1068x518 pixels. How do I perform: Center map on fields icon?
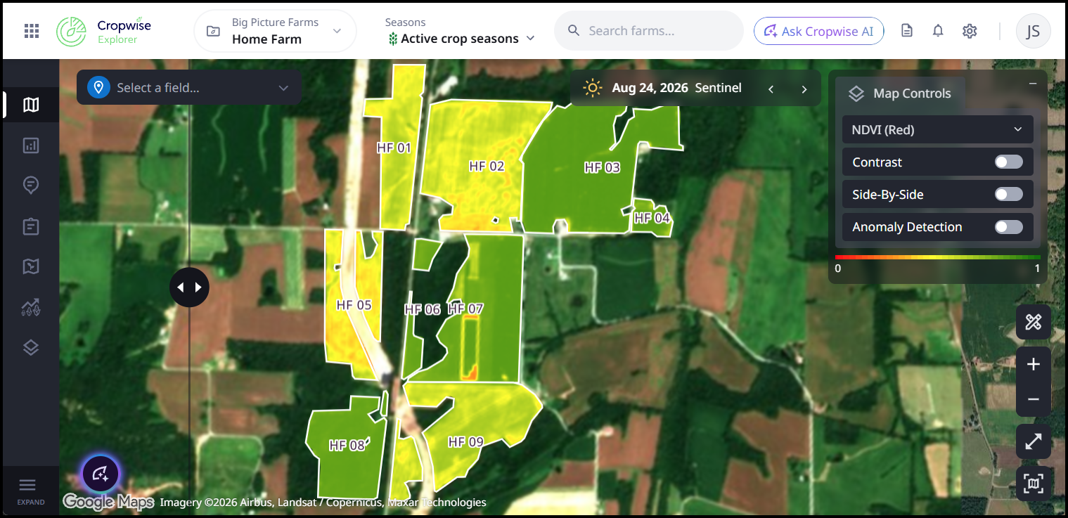(1034, 484)
